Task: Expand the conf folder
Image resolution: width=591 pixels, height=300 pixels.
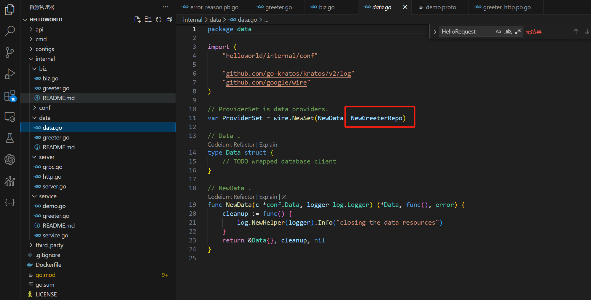Action: 98,108
